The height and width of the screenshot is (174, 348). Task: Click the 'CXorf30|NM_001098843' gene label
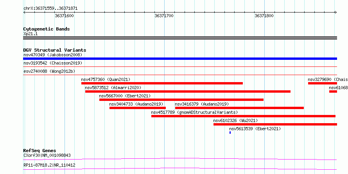47,155
